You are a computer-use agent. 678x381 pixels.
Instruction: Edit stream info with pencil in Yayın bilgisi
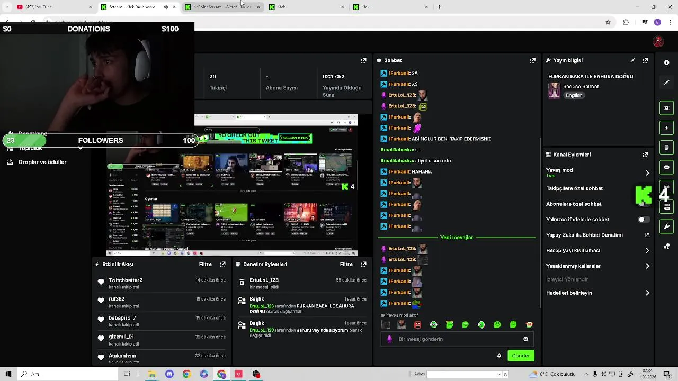click(x=632, y=60)
